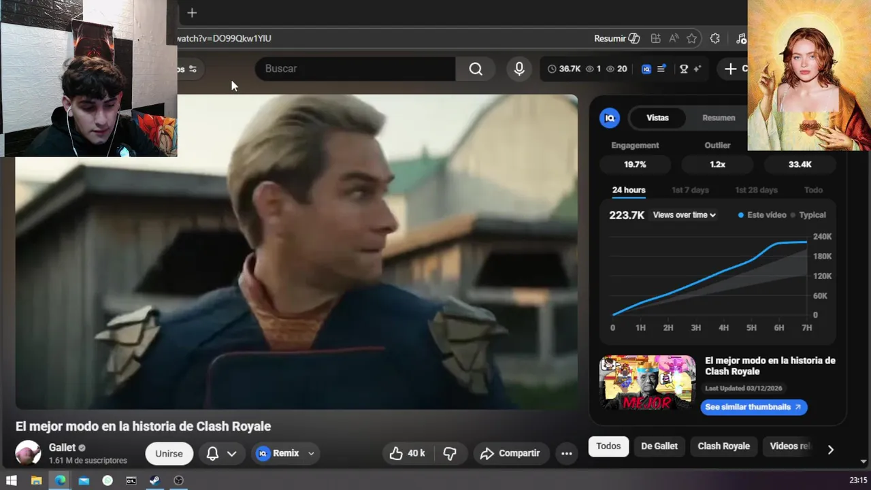Click the 223.7K views count
Viewport: 871px width, 490px height.
pos(627,215)
